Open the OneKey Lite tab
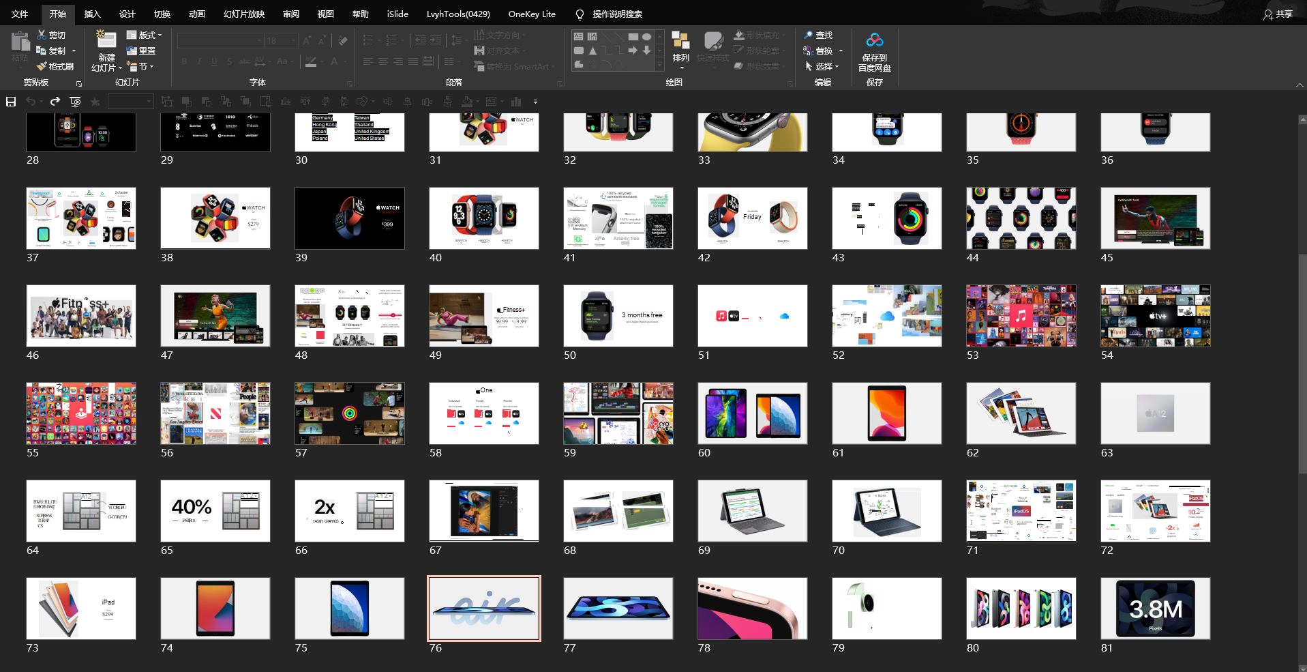Viewport: 1307px width, 672px height. [x=532, y=14]
